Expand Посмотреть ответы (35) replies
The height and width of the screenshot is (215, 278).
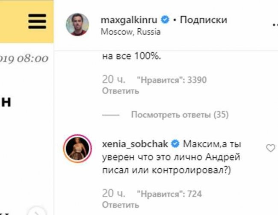[x=180, y=115]
